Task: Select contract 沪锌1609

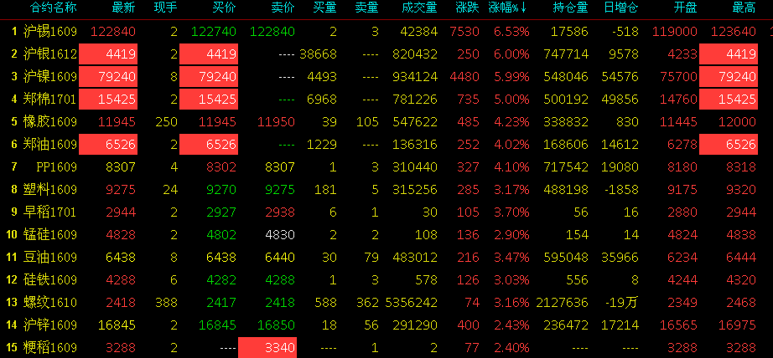Action: (50, 325)
